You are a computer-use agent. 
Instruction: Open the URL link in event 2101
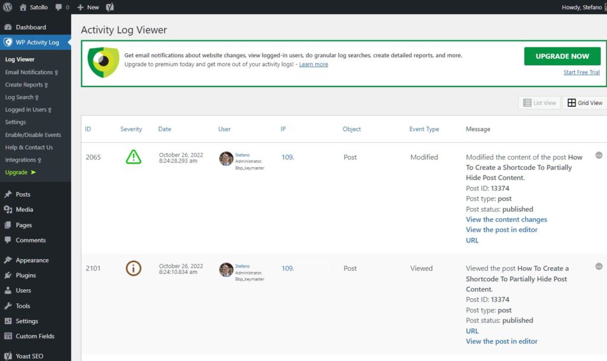tap(472, 331)
